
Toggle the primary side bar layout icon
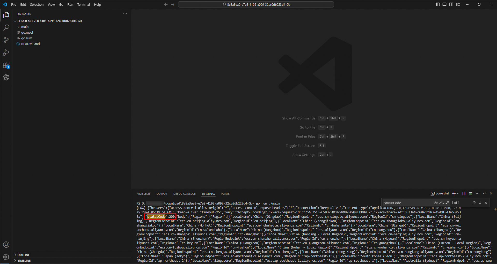(438, 4)
